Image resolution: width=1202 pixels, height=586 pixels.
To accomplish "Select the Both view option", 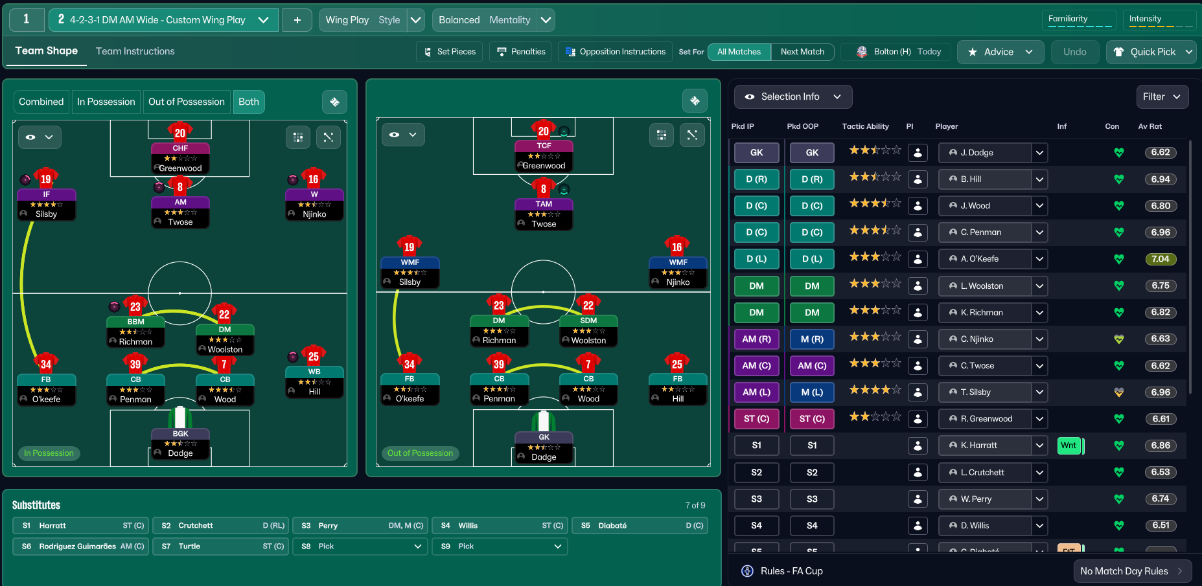I will click(x=249, y=102).
